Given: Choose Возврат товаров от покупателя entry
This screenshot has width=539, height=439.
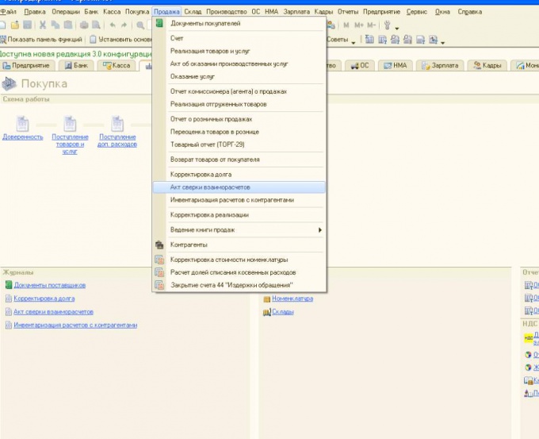Looking at the screenshot, I should (x=239, y=160).
